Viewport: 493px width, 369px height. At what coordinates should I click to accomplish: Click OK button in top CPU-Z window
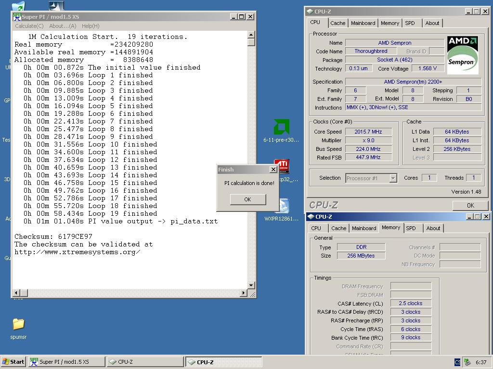point(470,205)
